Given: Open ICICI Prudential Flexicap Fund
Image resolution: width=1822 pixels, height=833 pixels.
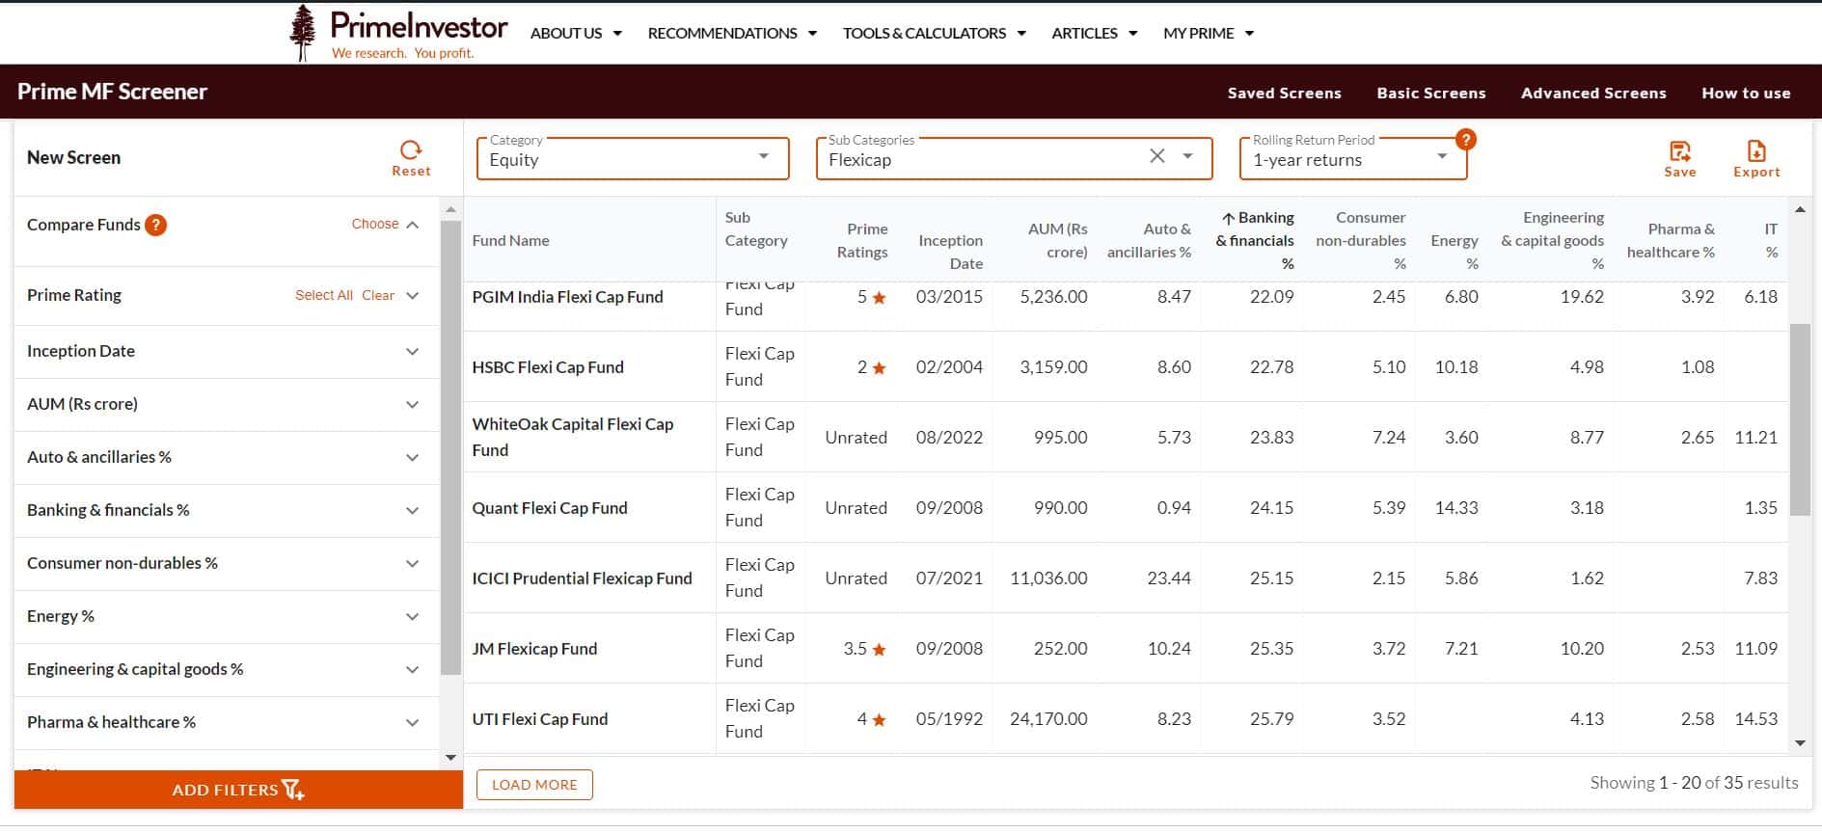Looking at the screenshot, I should [x=582, y=578].
